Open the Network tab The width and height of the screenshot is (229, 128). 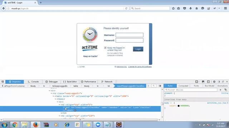[x=107, y=82]
